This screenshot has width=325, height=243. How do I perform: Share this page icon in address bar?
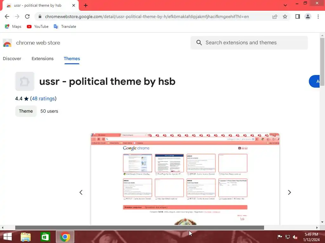coord(275,16)
